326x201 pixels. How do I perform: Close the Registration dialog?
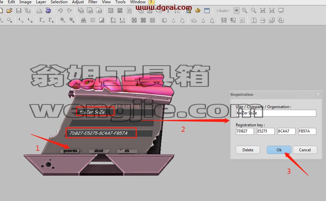tap(318, 94)
